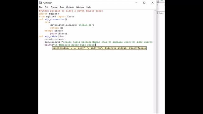
Task: Click on the 'cur.execute' create table line
Action: click(99, 42)
